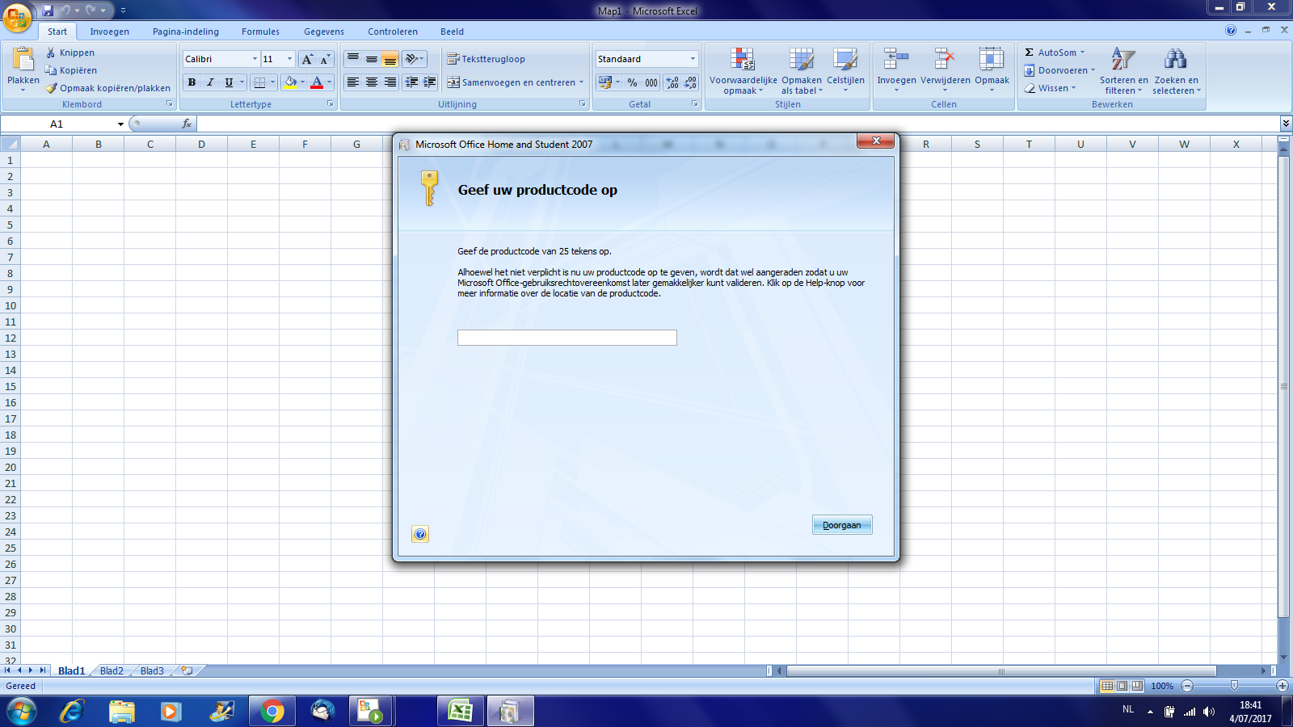Click the insert new worksheet tab icon
This screenshot has height=727, width=1293.
[187, 670]
